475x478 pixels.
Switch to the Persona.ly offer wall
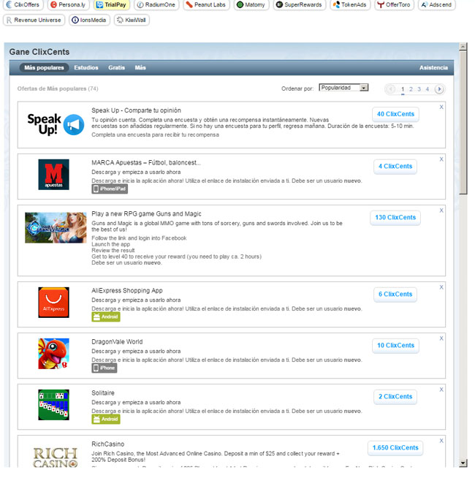point(68,4)
